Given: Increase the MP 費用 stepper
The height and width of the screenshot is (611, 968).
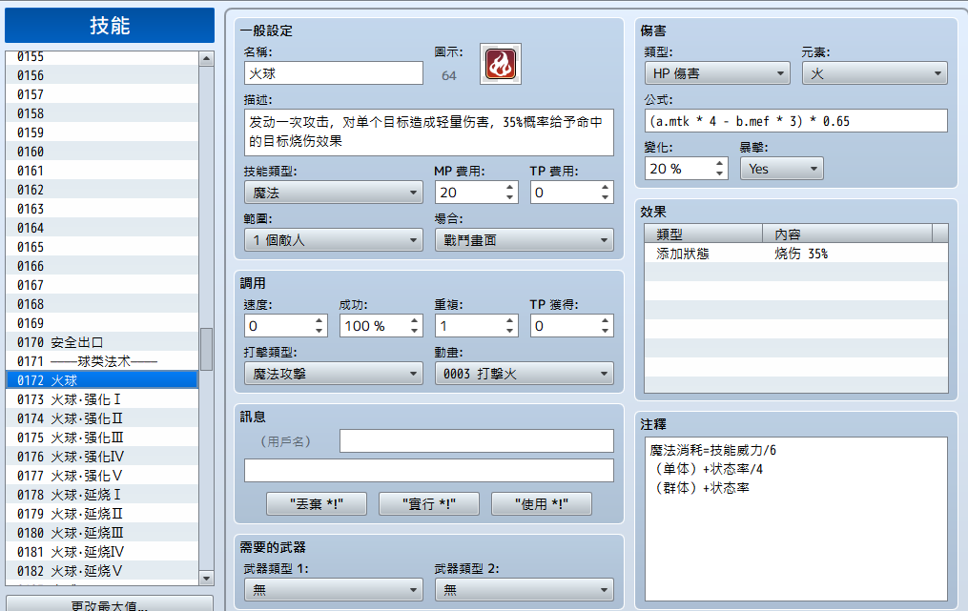Looking at the screenshot, I should pos(510,187).
